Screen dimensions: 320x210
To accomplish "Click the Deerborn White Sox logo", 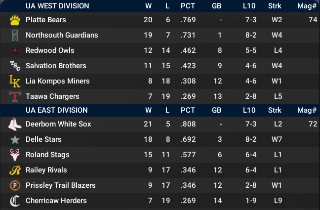I will [x=15, y=125].
